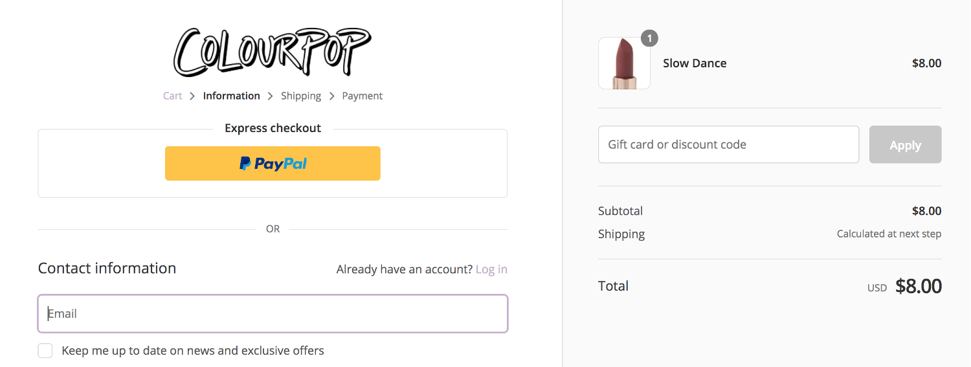Click the USD total amount
The height and width of the screenshot is (367, 971).
(x=918, y=286)
